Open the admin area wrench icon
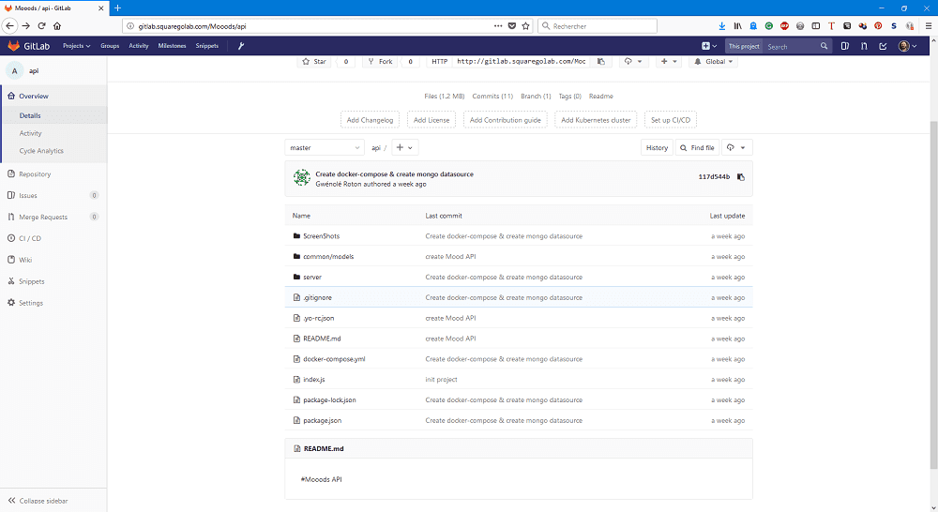 pyautogui.click(x=241, y=46)
